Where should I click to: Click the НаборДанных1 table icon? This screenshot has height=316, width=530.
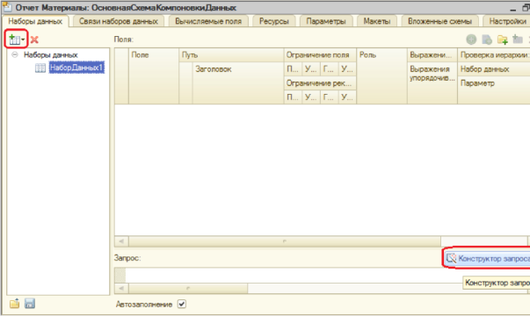(40, 68)
